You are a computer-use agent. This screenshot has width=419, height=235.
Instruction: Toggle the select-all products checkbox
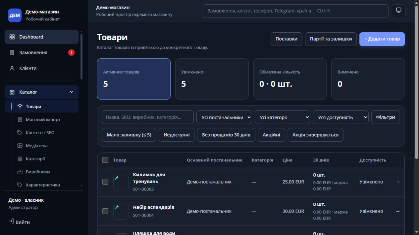[105, 160]
